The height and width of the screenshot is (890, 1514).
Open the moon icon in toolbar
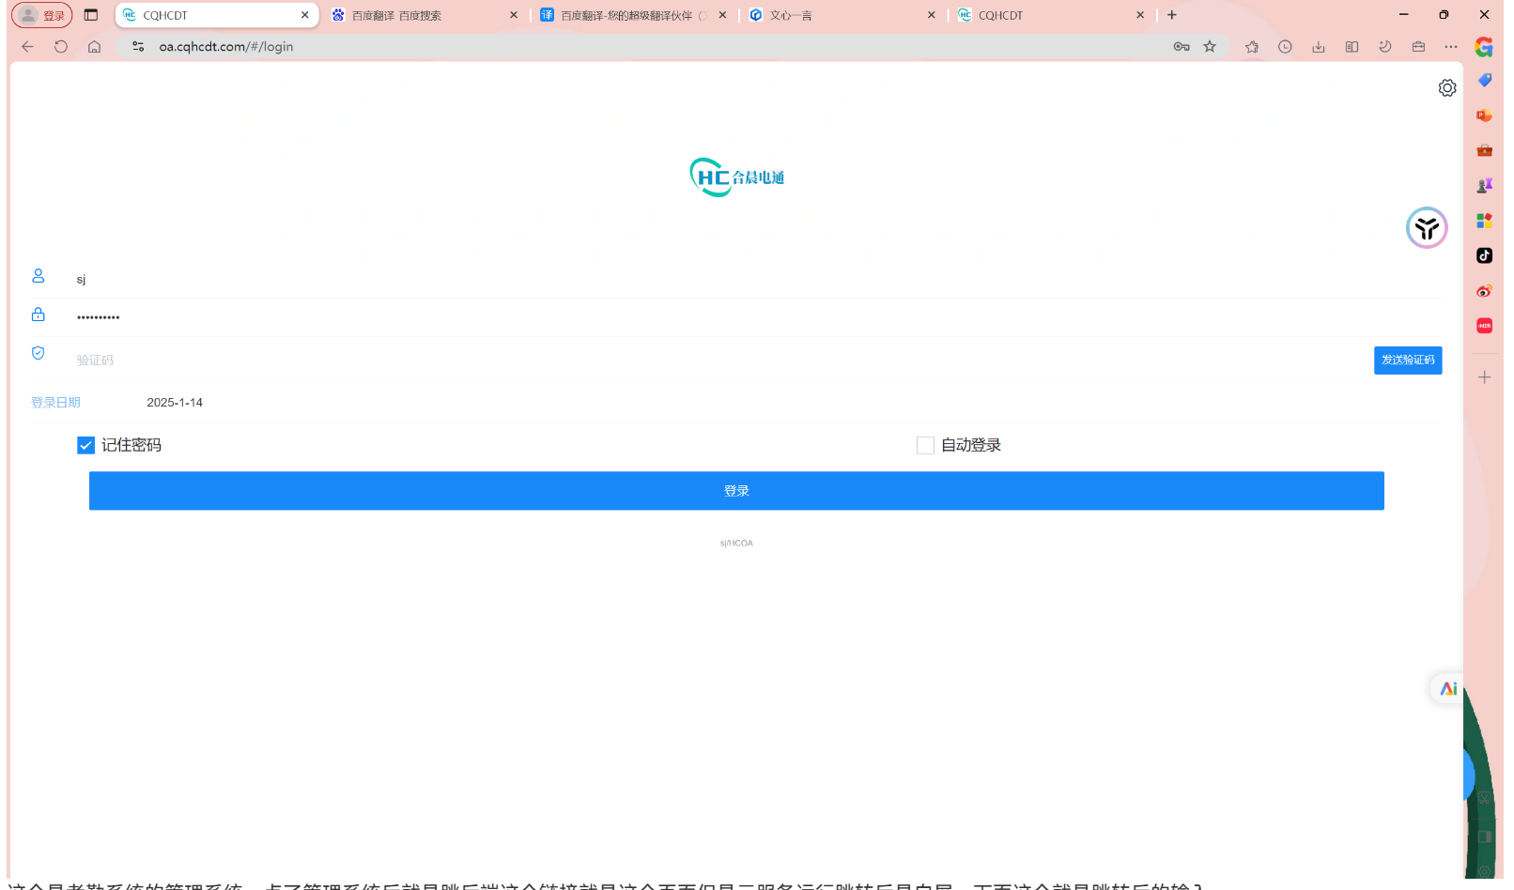1385,47
